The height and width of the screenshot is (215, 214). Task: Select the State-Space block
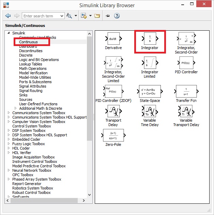tap(150, 91)
